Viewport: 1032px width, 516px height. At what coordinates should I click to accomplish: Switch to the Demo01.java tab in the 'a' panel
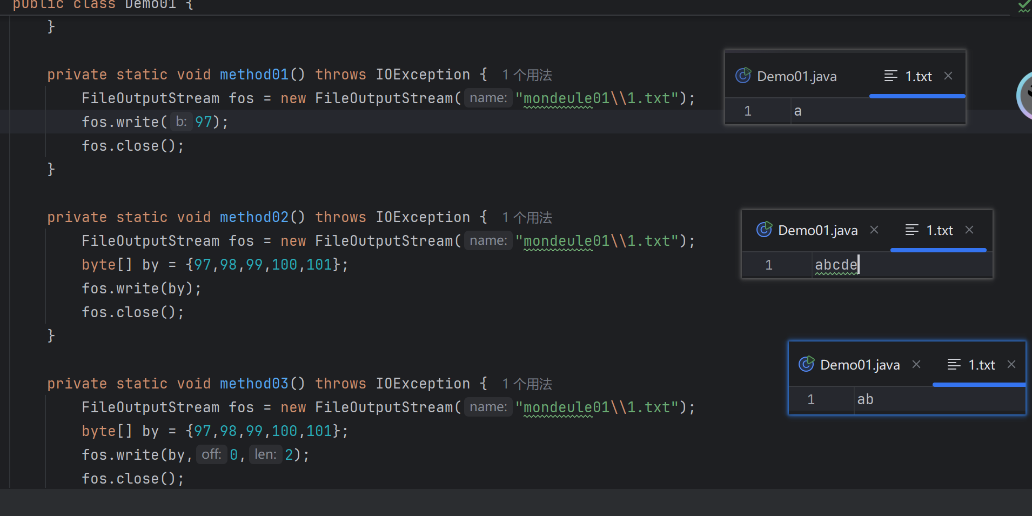796,76
